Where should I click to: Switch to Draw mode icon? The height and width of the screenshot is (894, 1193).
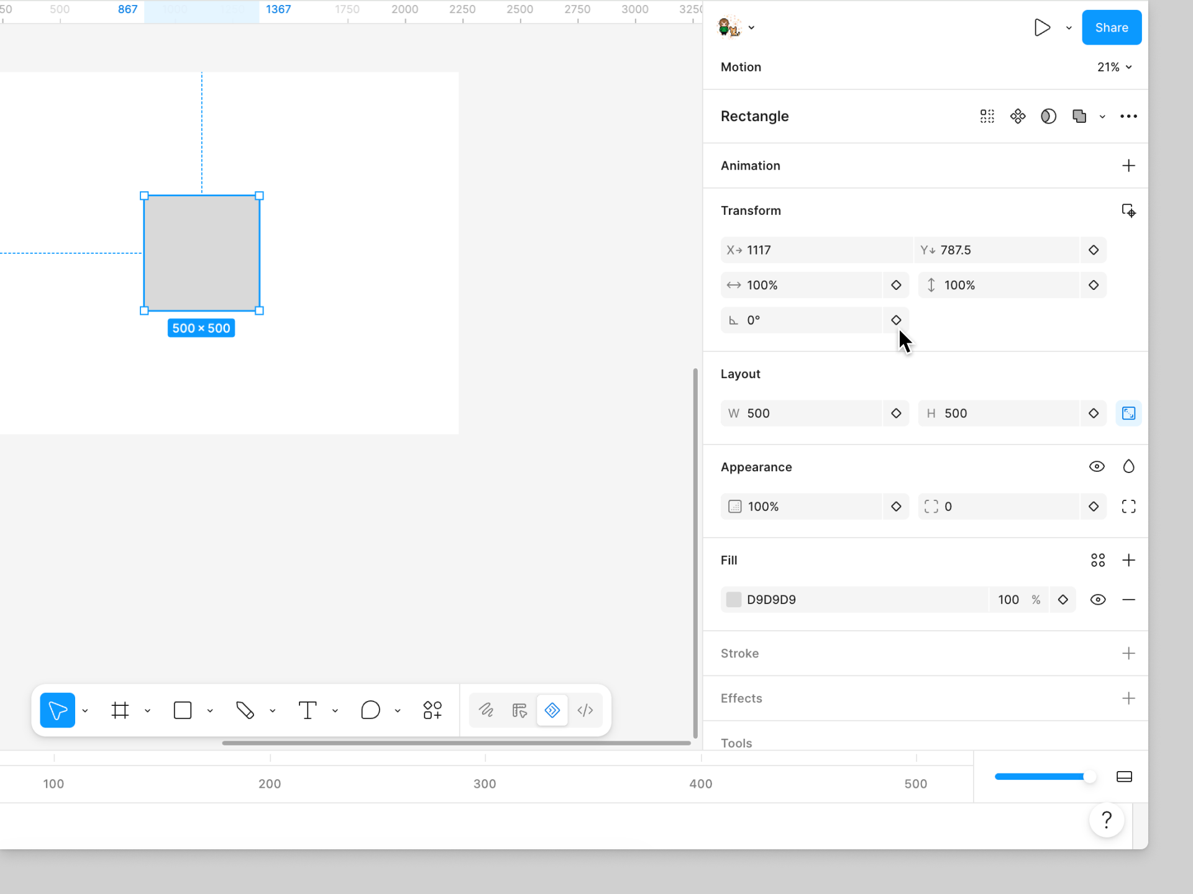[x=486, y=710]
